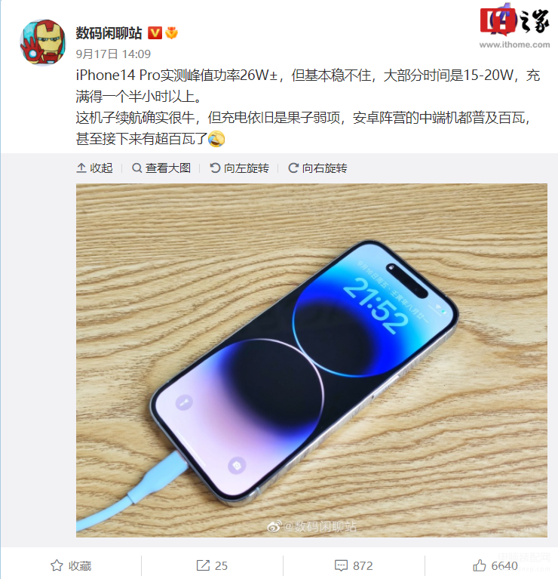Collapse the image with 收起
Screen dimensions: 558x579
coord(94,168)
